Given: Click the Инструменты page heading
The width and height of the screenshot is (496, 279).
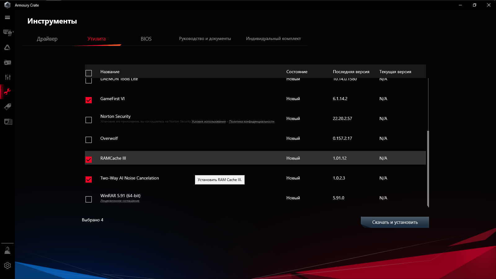Looking at the screenshot, I should [52, 21].
